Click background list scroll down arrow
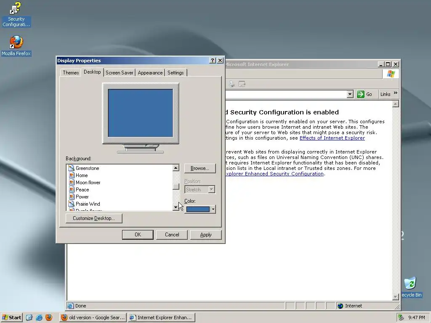The height and width of the screenshot is (323, 431). [176, 207]
